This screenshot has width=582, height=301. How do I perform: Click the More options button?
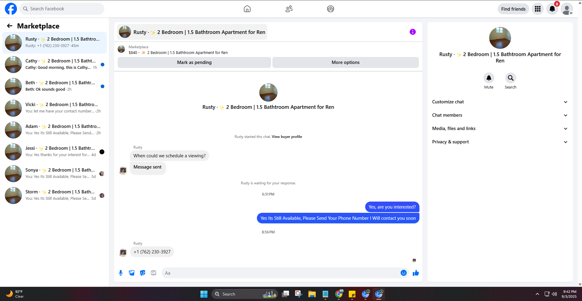pos(345,62)
